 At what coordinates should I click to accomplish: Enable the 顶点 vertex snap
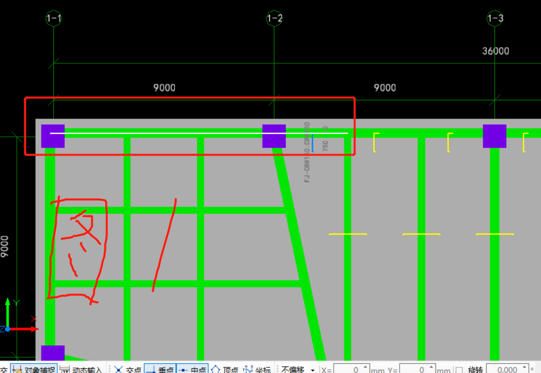(x=224, y=369)
